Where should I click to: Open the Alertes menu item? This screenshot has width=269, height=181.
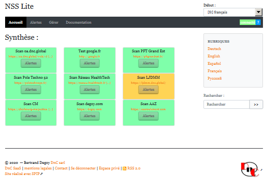click(x=36, y=22)
